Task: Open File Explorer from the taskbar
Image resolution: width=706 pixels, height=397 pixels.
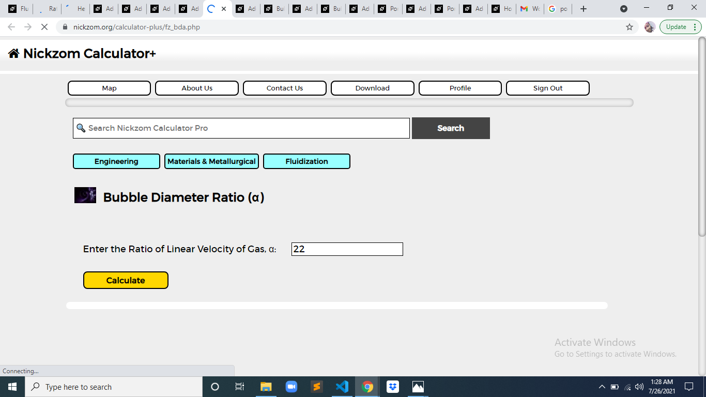Action: 266,387
